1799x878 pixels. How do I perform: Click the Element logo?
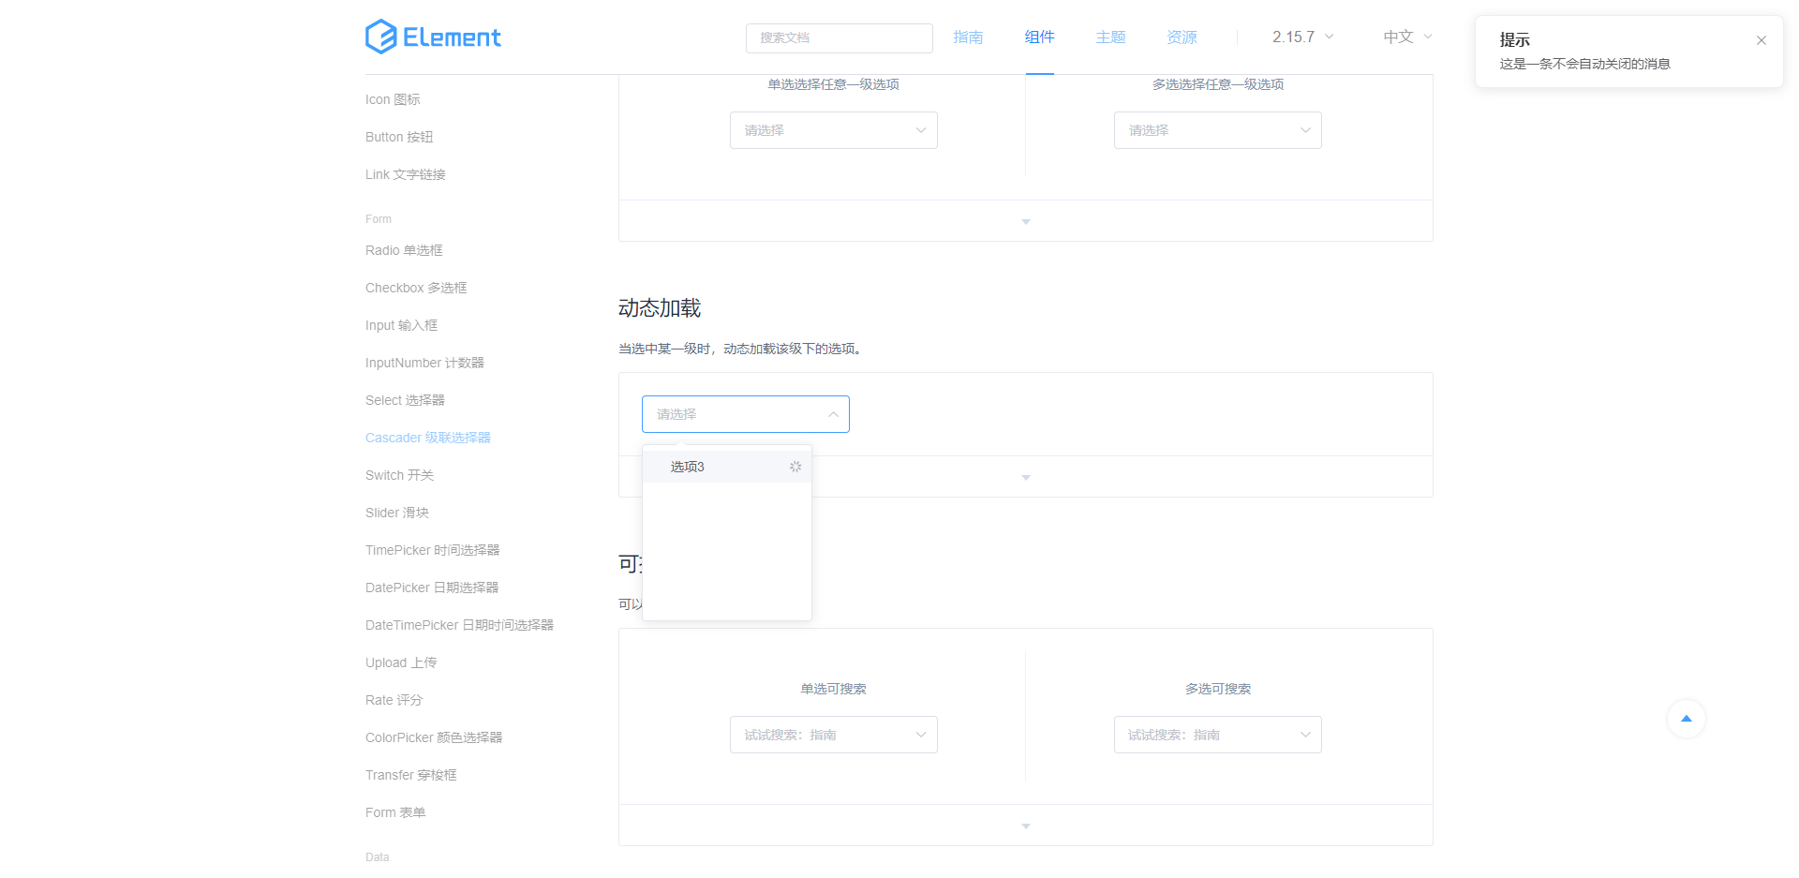point(433,37)
